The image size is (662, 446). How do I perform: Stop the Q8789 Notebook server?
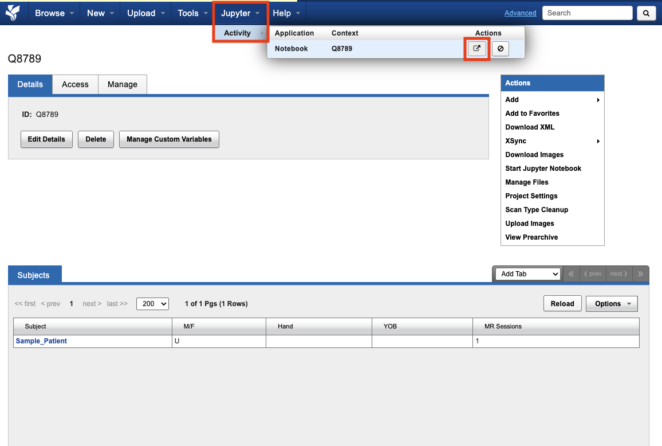(501, 49)
